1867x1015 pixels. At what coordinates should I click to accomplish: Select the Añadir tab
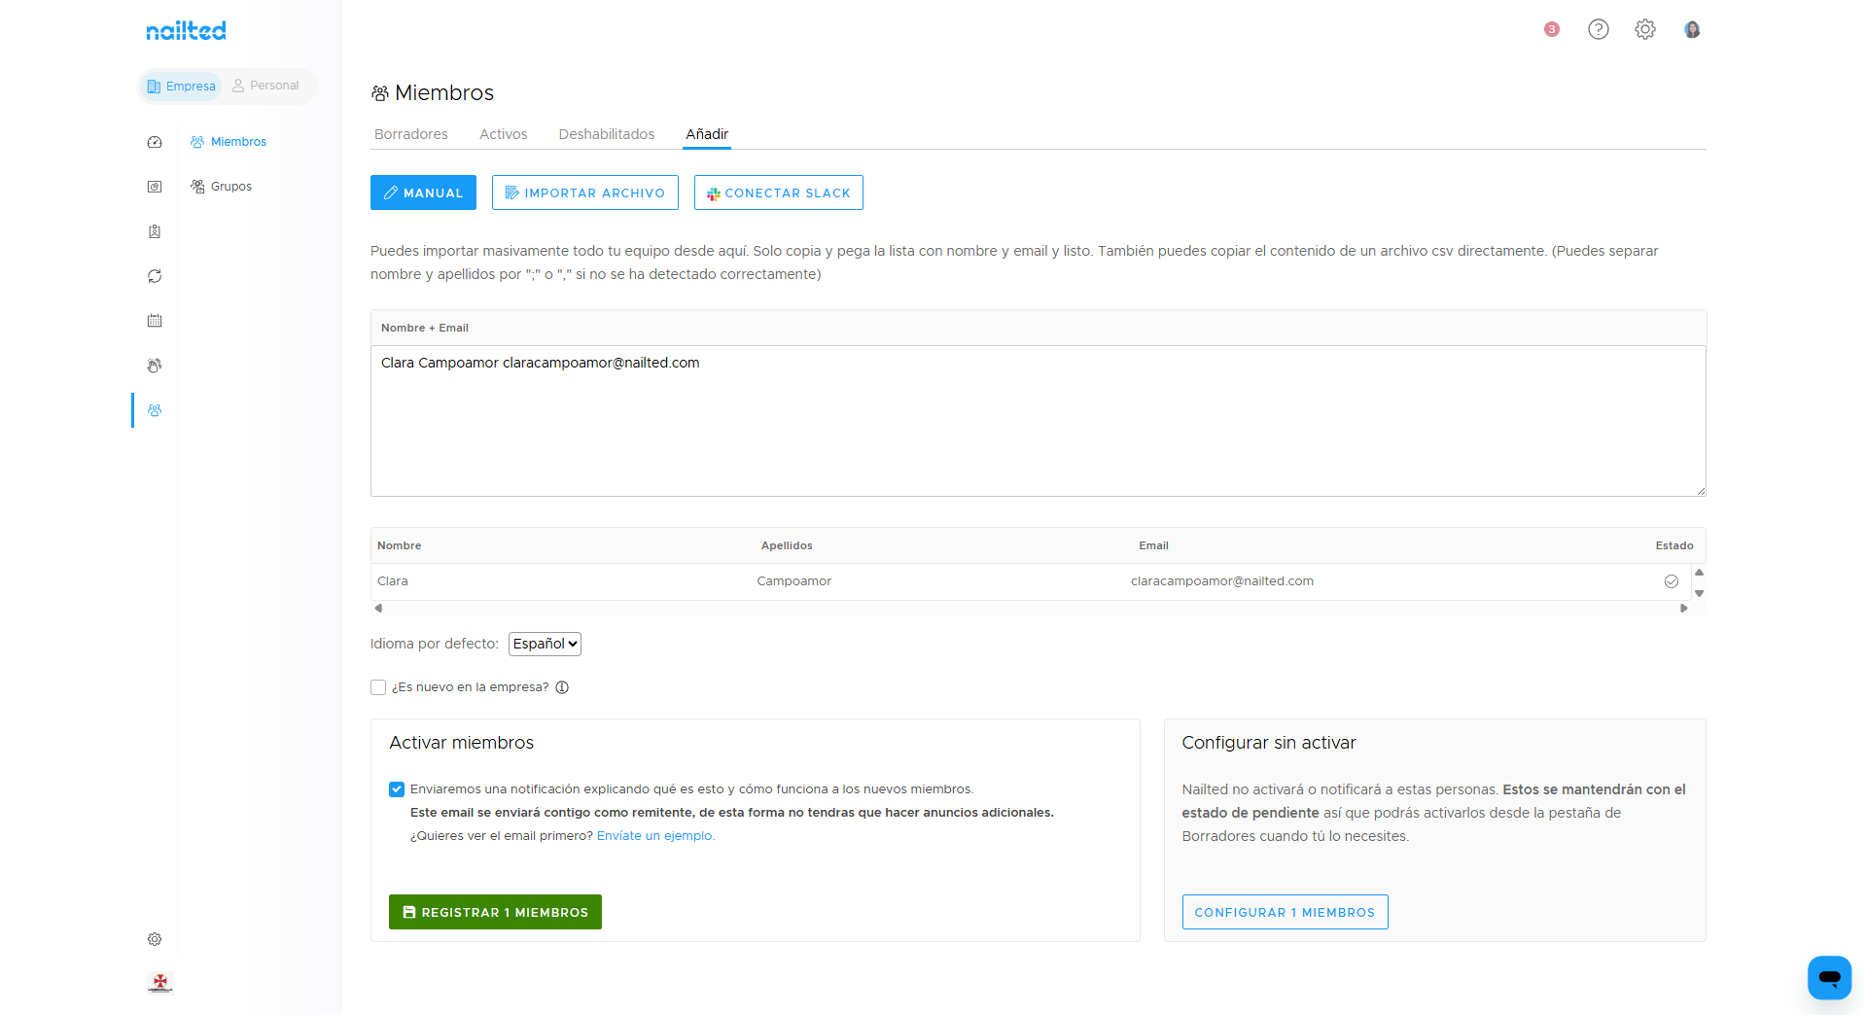pyautogui.click(x=707, y=134)
